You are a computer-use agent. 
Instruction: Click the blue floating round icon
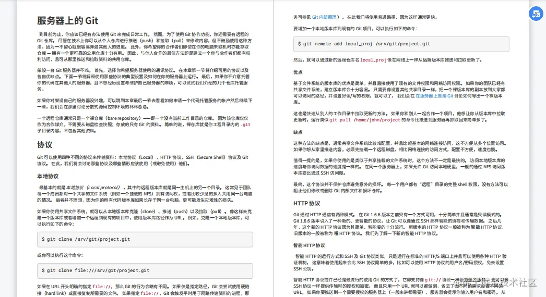tap(536, 14)
